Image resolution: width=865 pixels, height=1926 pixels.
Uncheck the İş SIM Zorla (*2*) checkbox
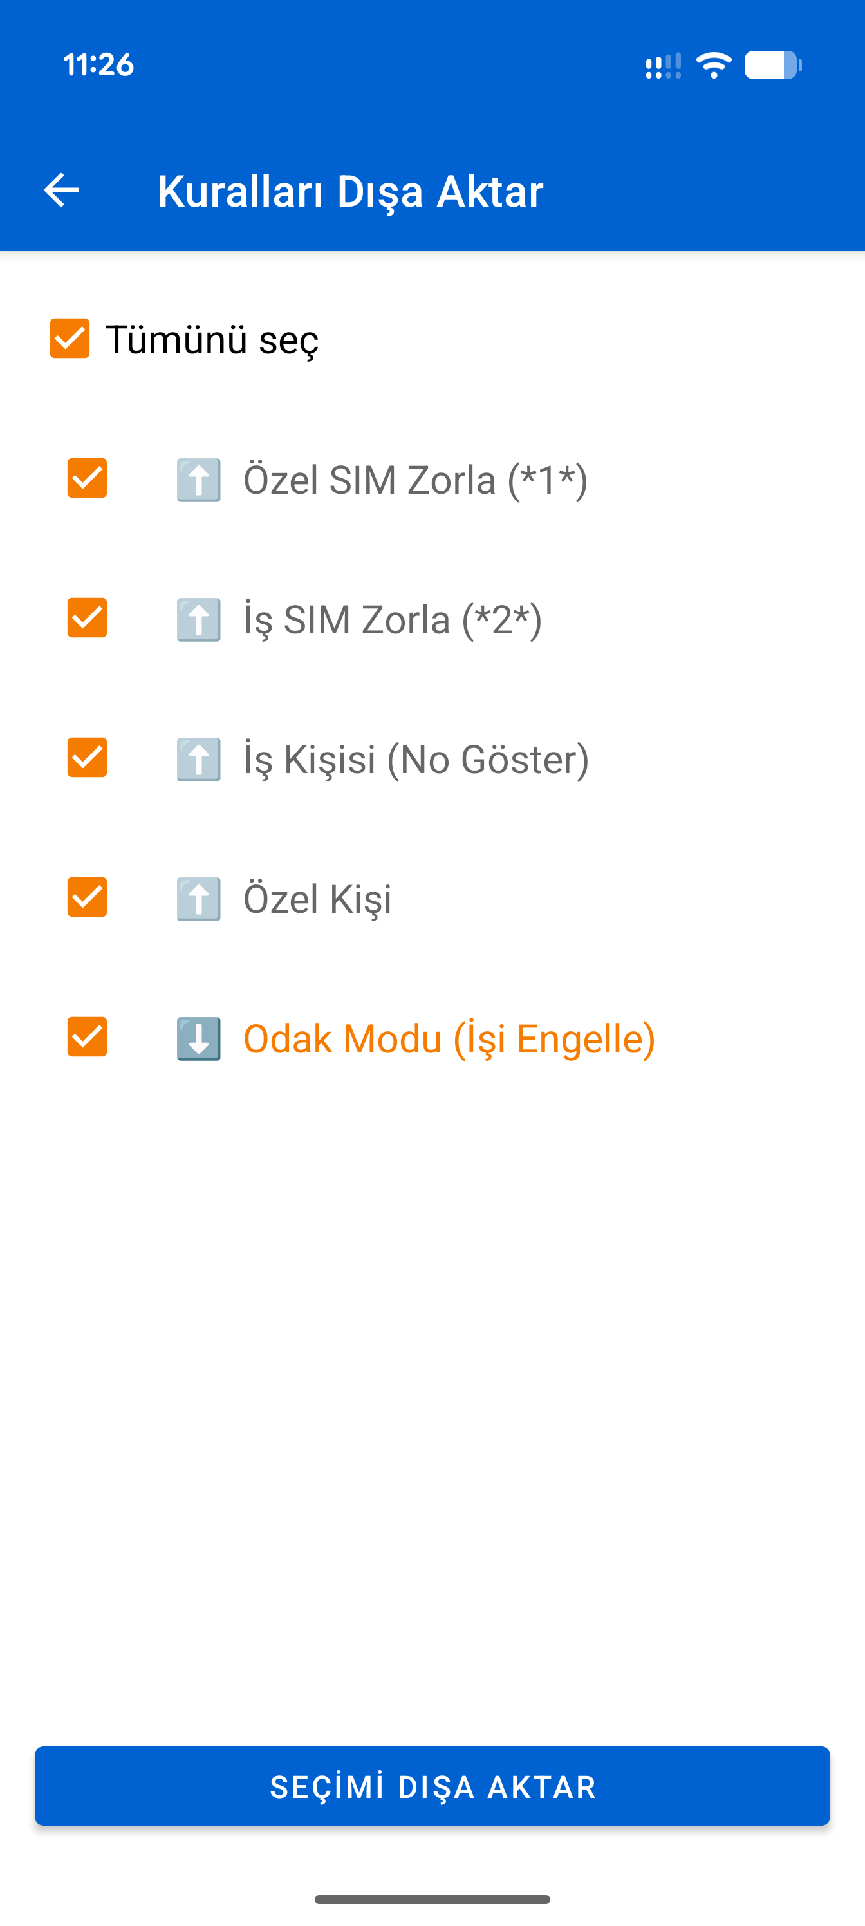point(88,617)
